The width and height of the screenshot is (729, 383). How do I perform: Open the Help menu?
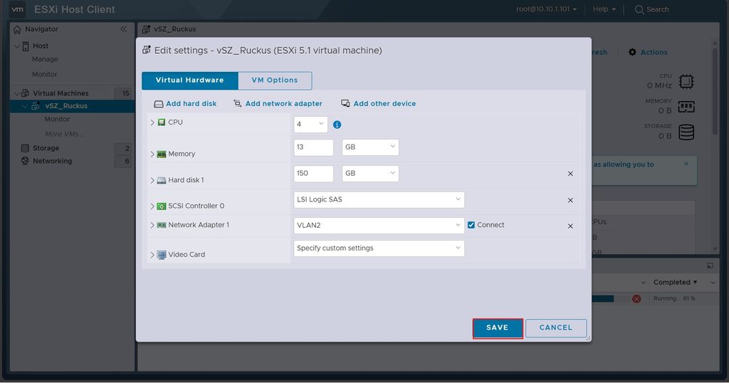click(x=604, y=9)
